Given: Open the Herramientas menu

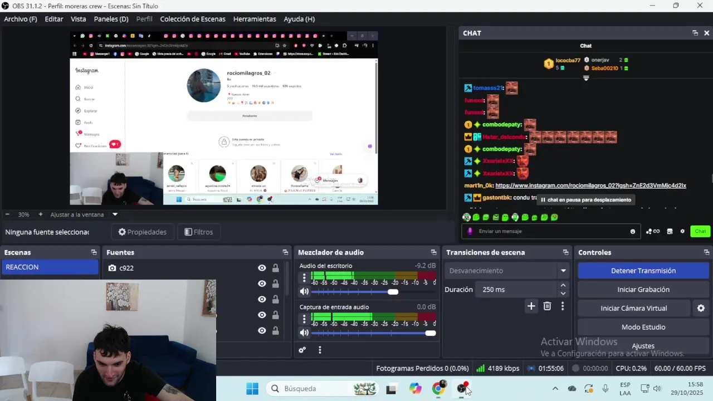Looking at the screenshot, I should point(255,19).
